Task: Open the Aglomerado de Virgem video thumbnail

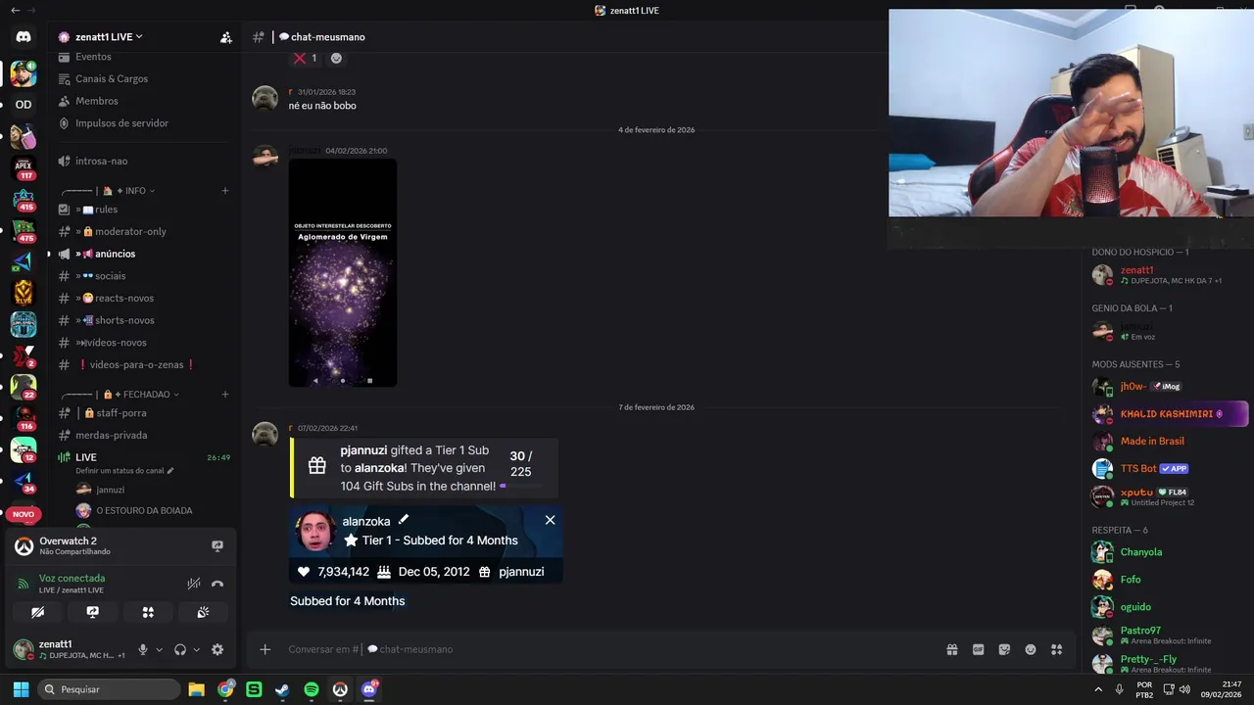Action: coord(343,272)
